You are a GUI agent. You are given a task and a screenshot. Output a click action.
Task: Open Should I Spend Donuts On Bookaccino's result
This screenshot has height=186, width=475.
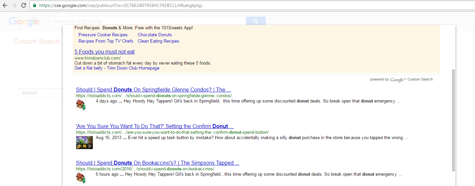pyautogui.click(x=158, y=163)
